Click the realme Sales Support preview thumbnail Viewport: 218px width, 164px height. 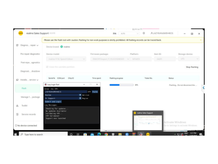(x=148, y=123)
